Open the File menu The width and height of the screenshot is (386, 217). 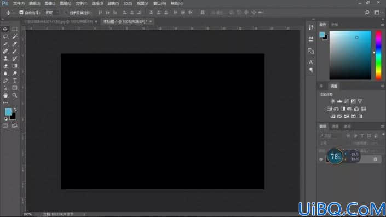pos(19,3)
